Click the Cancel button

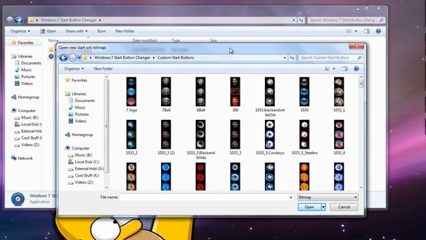[344, 207]
